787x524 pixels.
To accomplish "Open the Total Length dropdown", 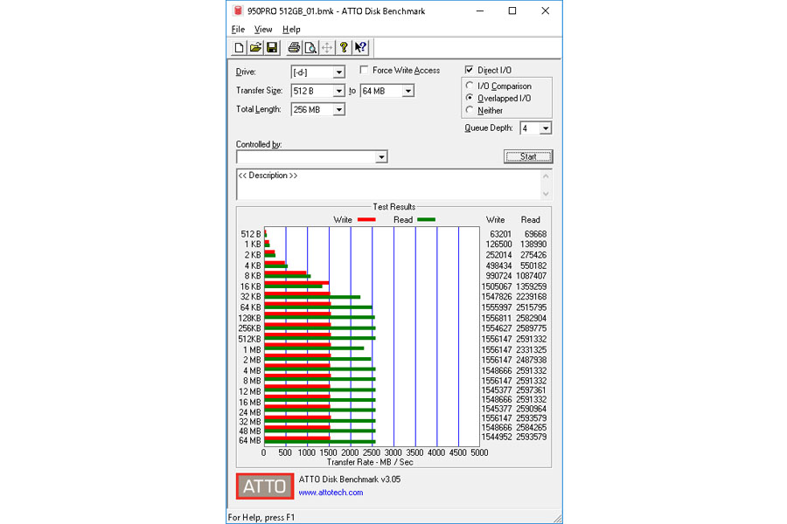I will [339, 110].
